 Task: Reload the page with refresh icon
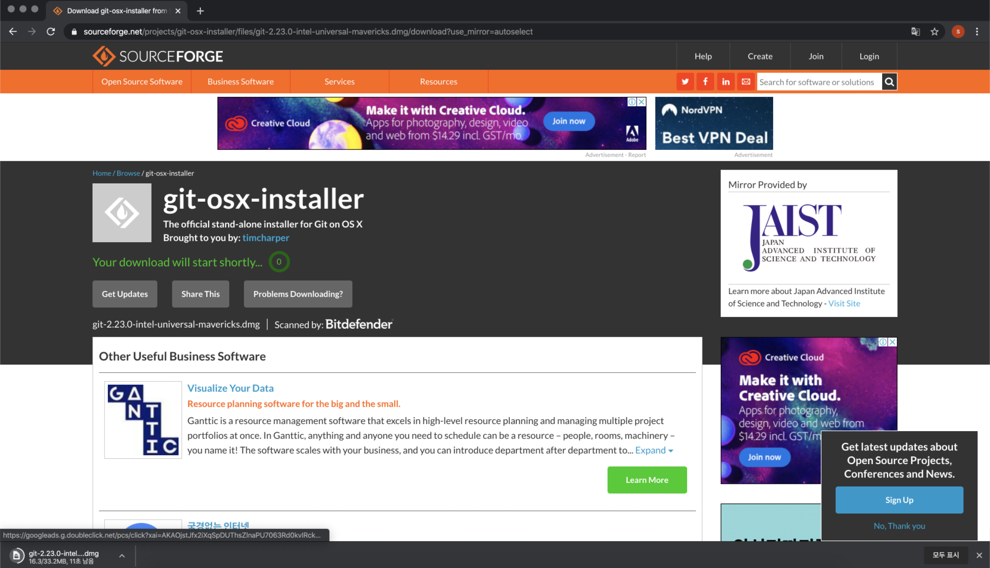click(x=50, y=32)
